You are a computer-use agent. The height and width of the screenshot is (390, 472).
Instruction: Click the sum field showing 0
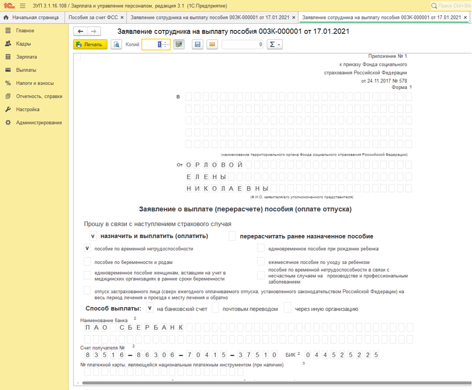242,44
